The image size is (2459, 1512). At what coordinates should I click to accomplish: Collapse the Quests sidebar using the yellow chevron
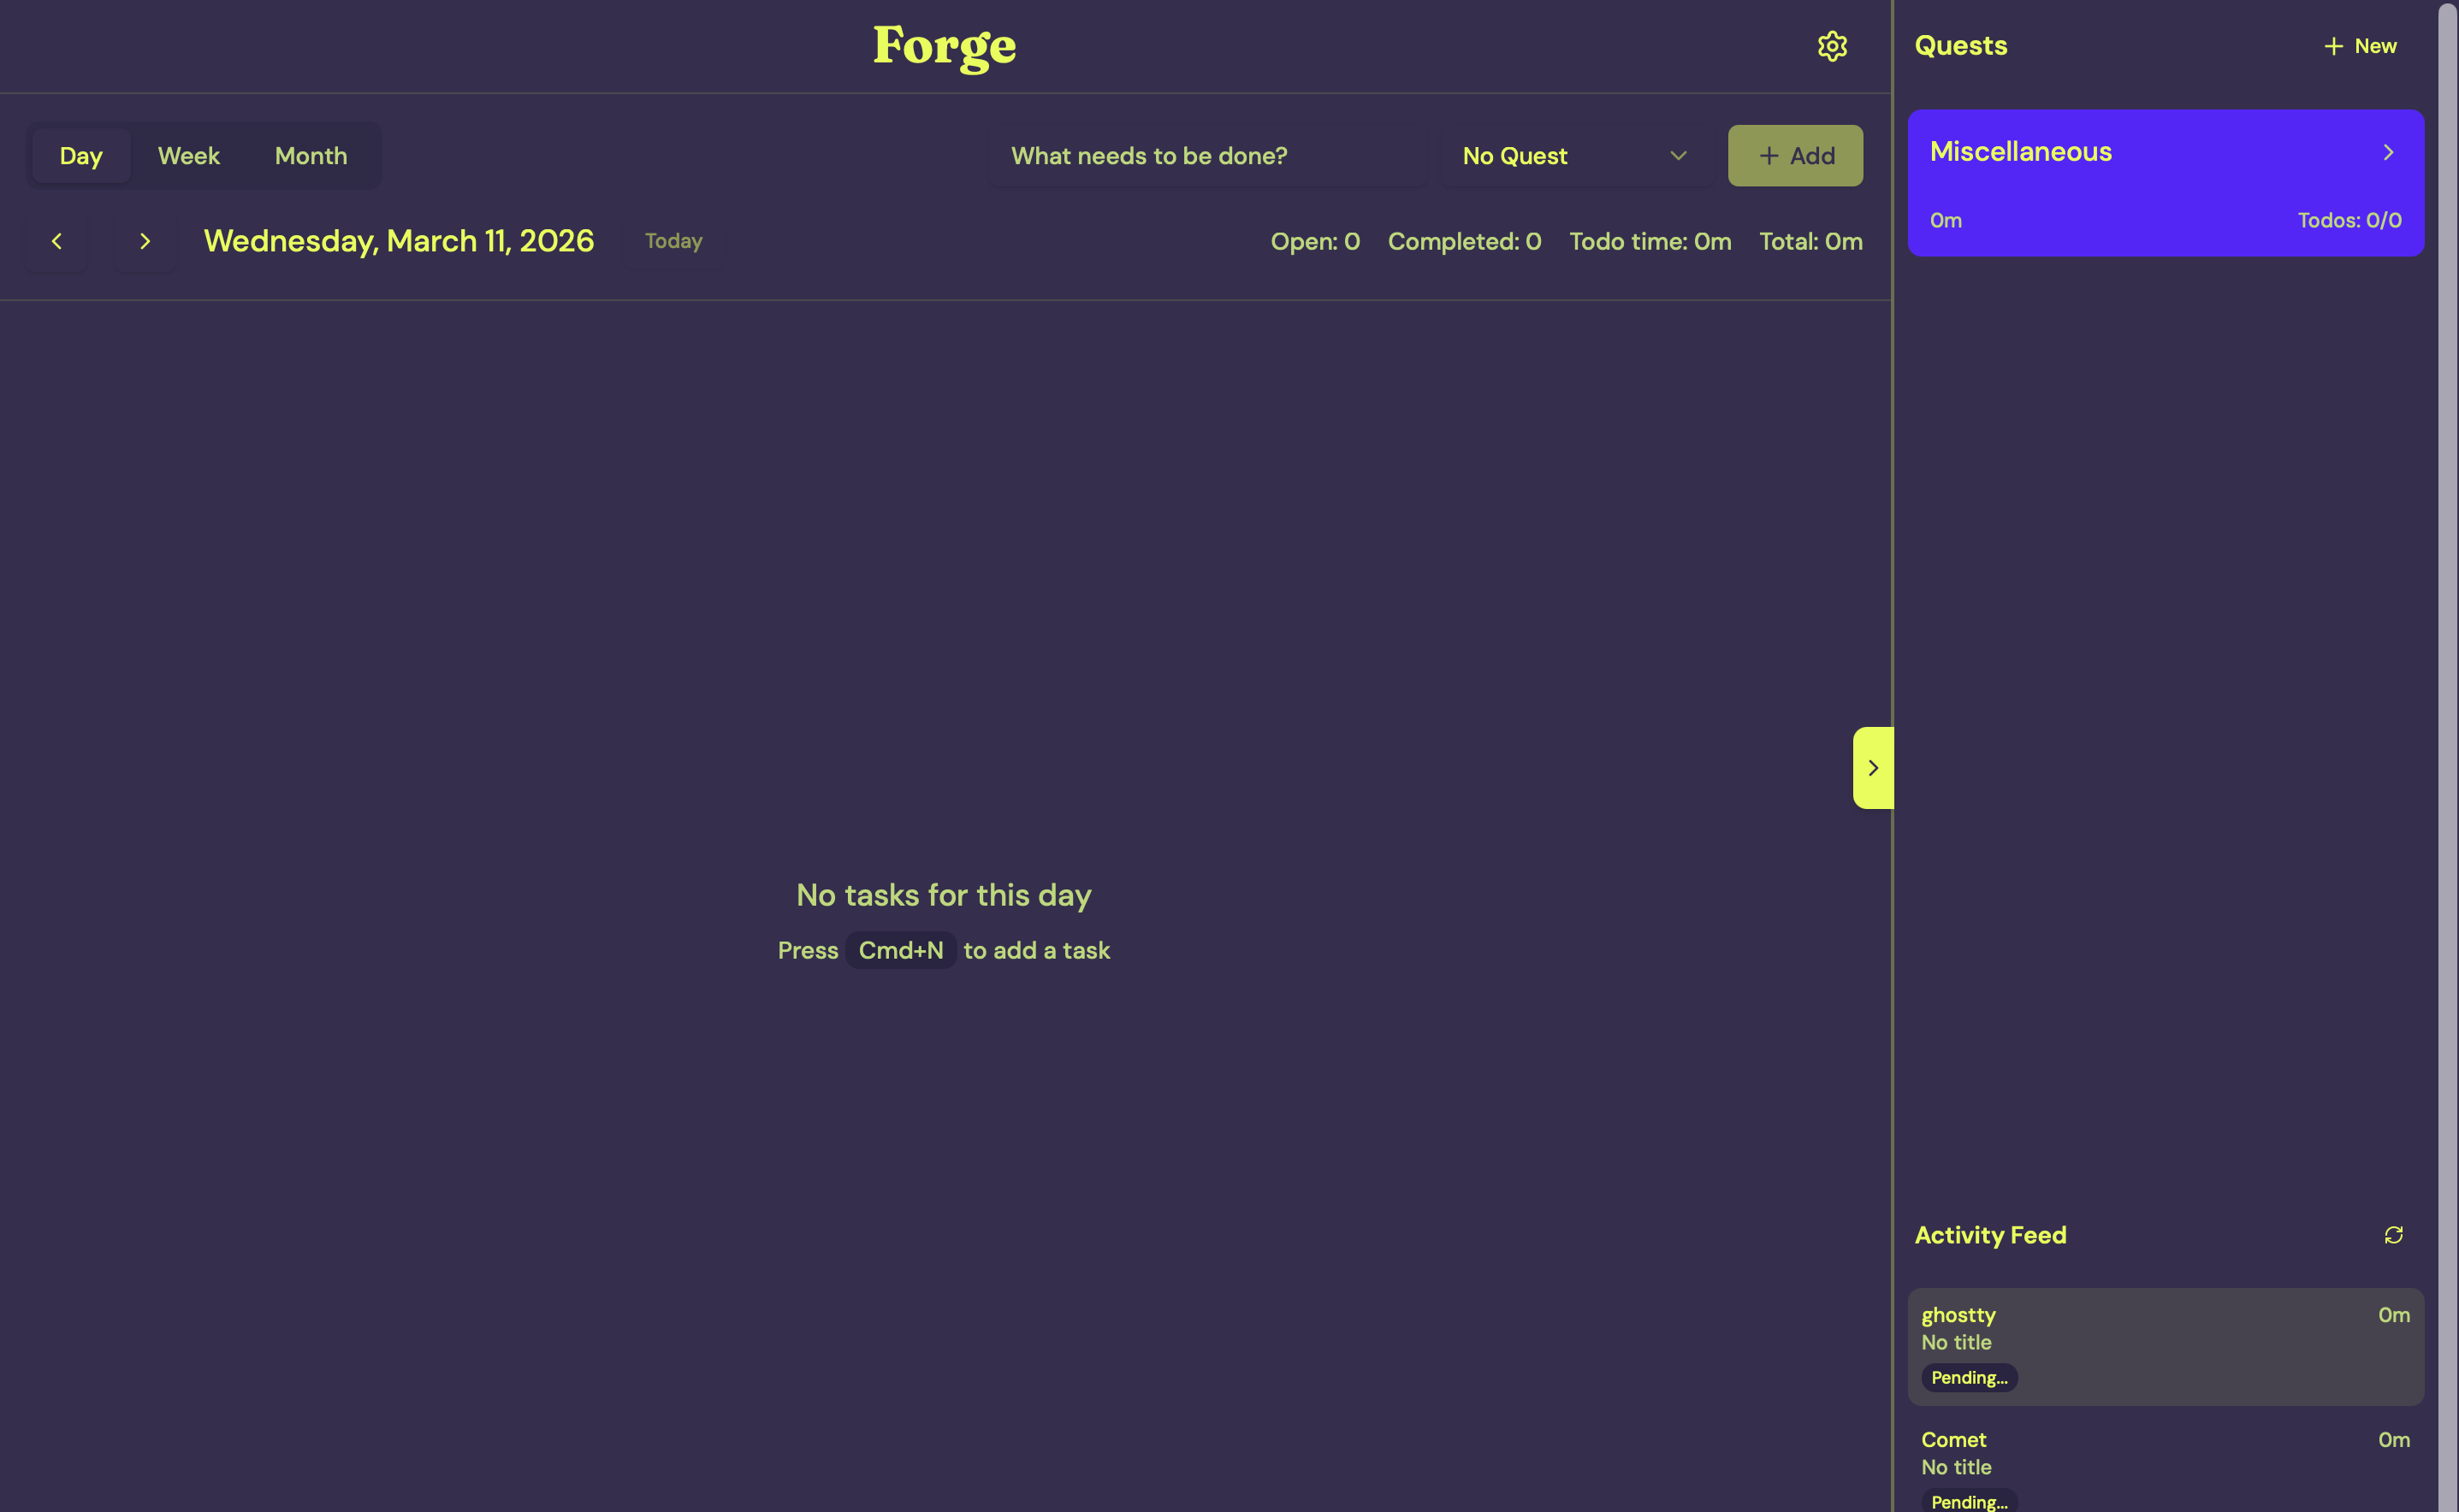click(x=1872, y=767)
